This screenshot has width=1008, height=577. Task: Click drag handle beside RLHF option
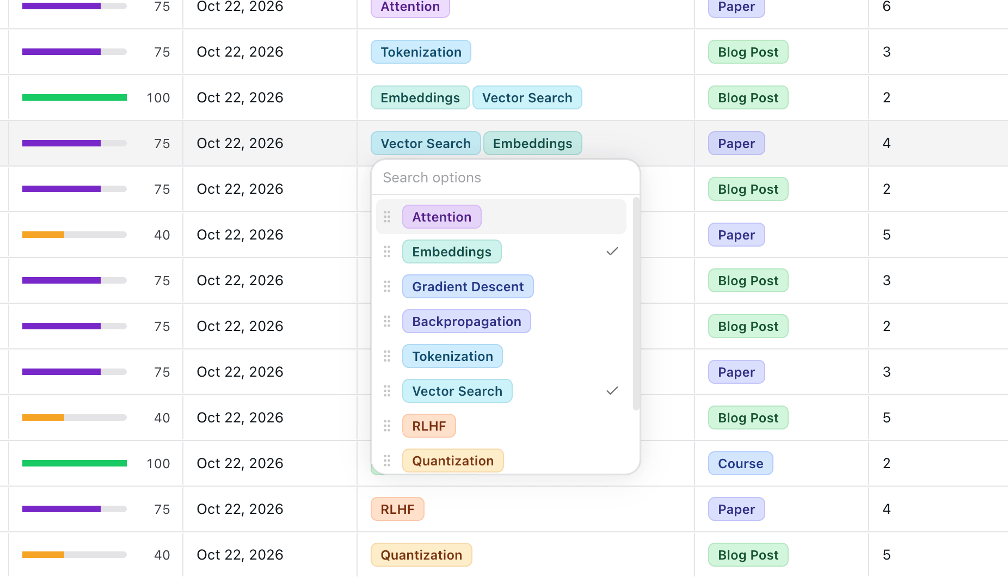[387, 426]
